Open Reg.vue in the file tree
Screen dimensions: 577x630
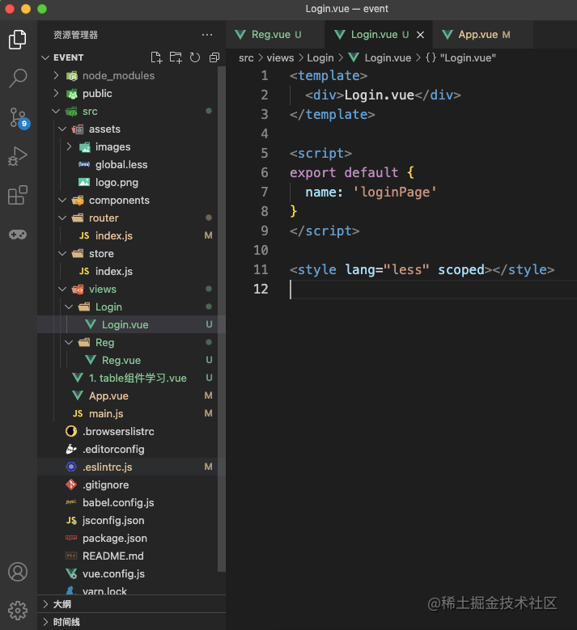tap(131, 360)
